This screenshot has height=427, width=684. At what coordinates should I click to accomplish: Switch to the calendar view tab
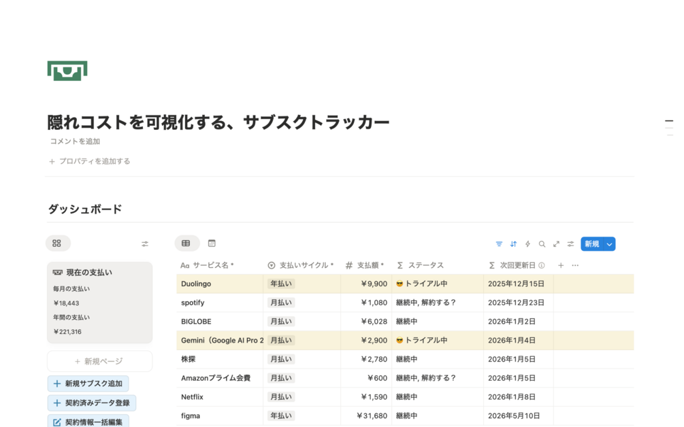[212, 243]
